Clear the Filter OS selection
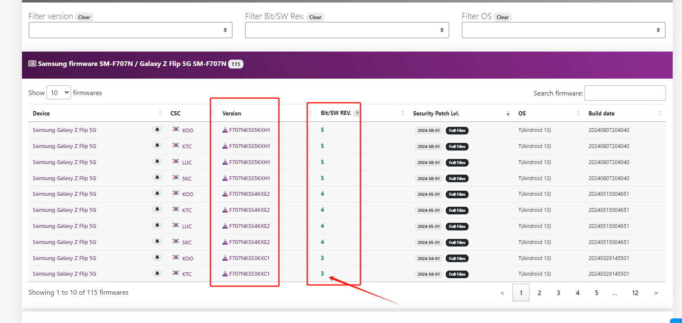The image size is (682, 323). point(503,17)
